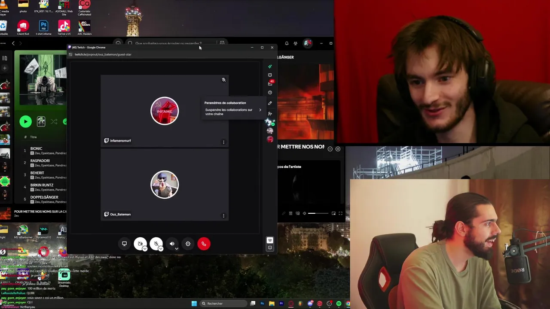Open ARC Raiders desktop shortcut
Screen dimensions: 550x309
click(84, 28)
